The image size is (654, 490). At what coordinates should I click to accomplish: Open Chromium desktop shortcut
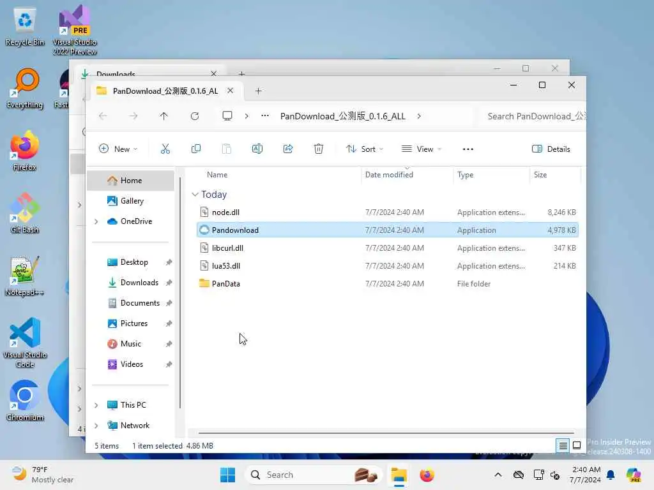tap(25, 401)
